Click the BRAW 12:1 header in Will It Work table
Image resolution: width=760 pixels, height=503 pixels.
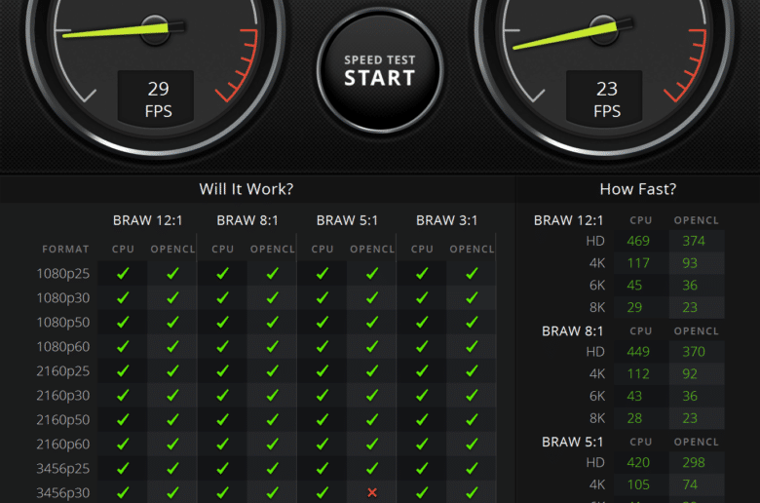(148, 220)
